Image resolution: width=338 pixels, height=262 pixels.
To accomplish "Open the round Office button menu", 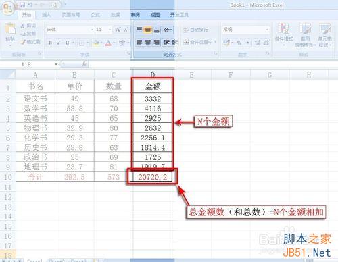I will click(8, 9).
